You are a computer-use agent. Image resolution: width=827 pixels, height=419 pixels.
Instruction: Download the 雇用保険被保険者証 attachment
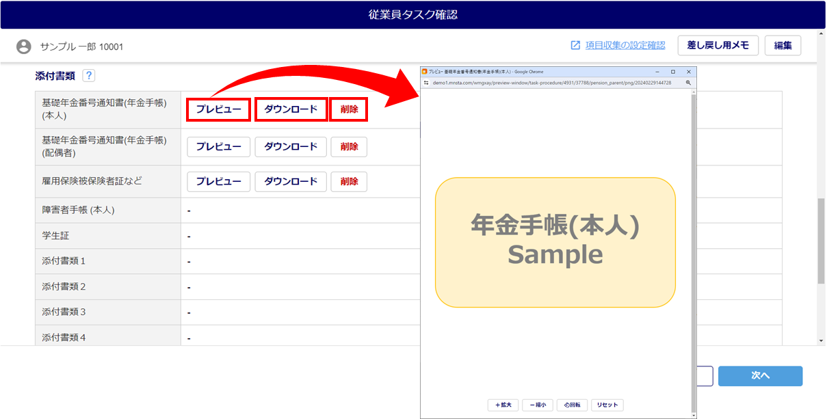click(291, 182)
